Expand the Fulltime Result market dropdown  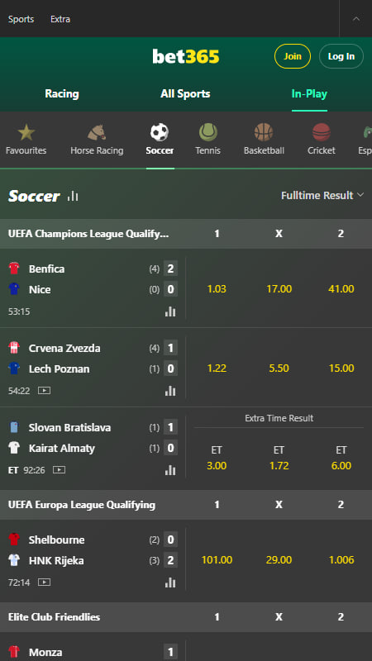pos(322,195)
